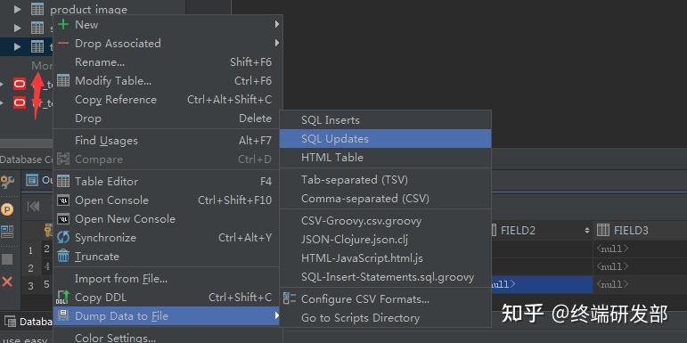Expand the table node just below product image
This screenshot has height=343, width=687.
[x=18, y=28]
